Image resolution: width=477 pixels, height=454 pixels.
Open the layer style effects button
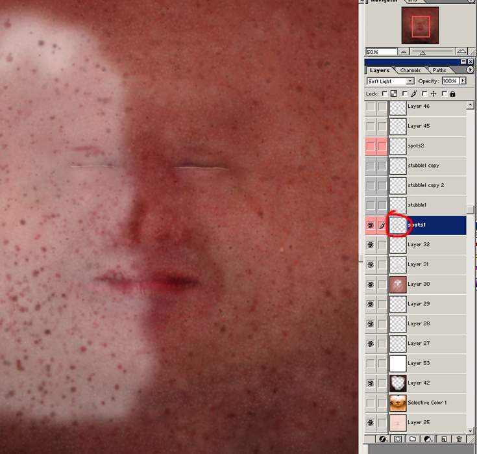(382, 439)
